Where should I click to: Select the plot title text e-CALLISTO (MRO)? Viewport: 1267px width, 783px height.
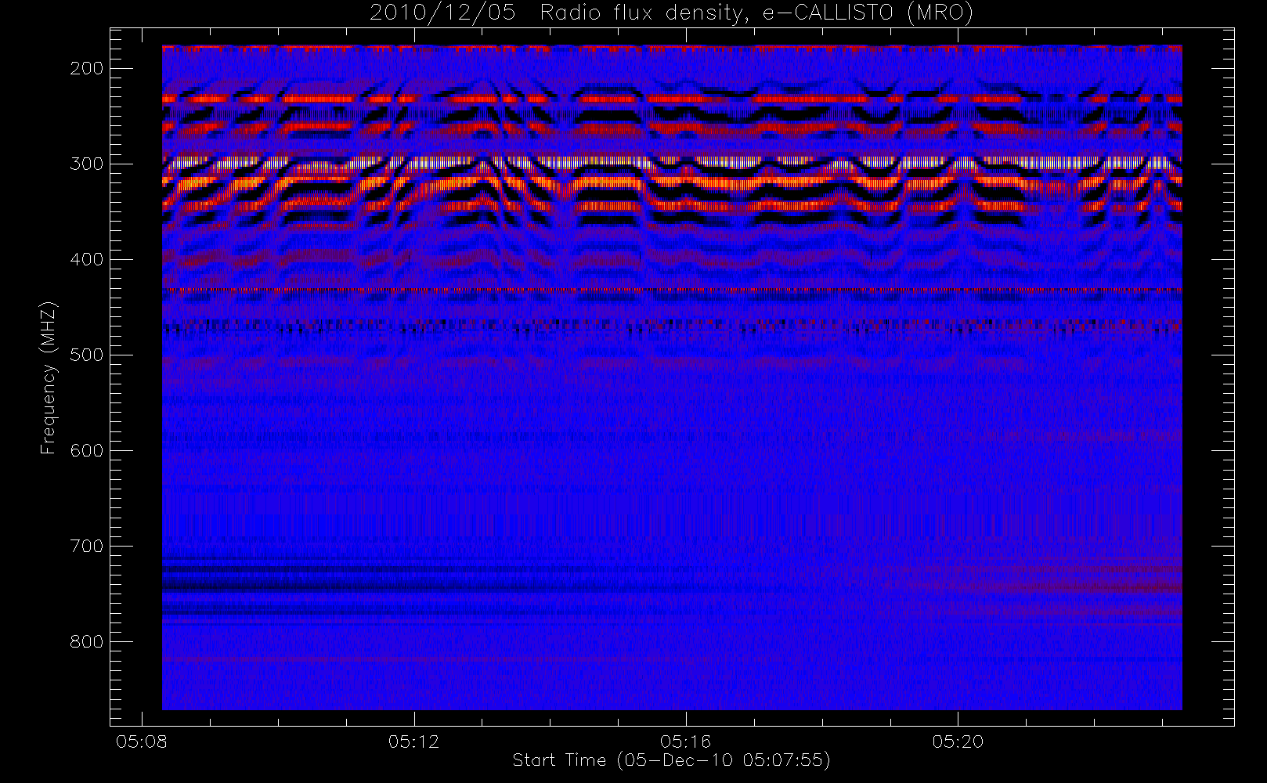point(868,13)
